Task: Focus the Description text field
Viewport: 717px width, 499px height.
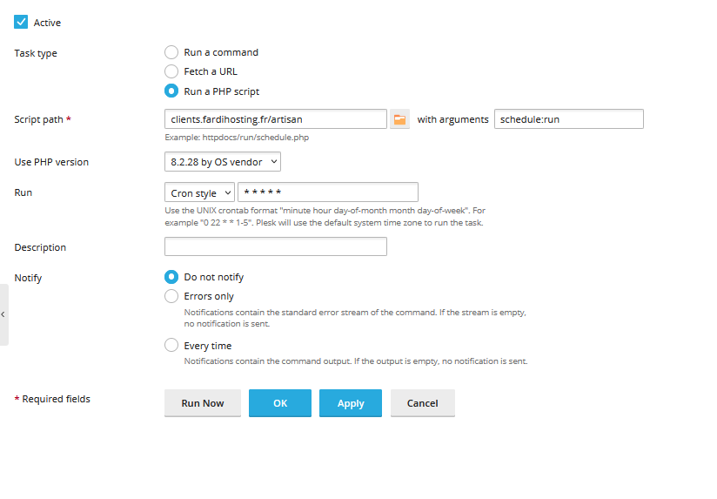Action: (x=275, y=247)
